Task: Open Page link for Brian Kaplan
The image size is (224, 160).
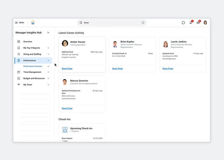Action: (117, 68)
